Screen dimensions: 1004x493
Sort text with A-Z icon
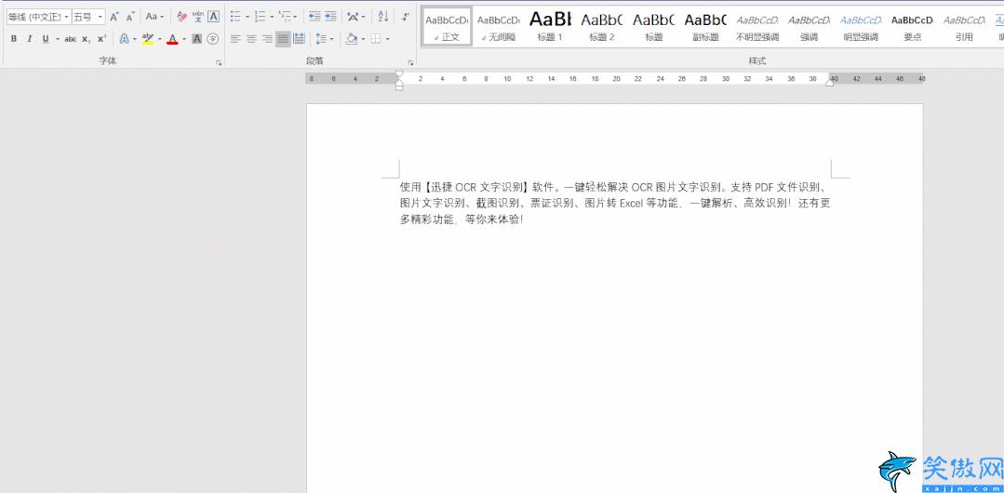(383, 17)
